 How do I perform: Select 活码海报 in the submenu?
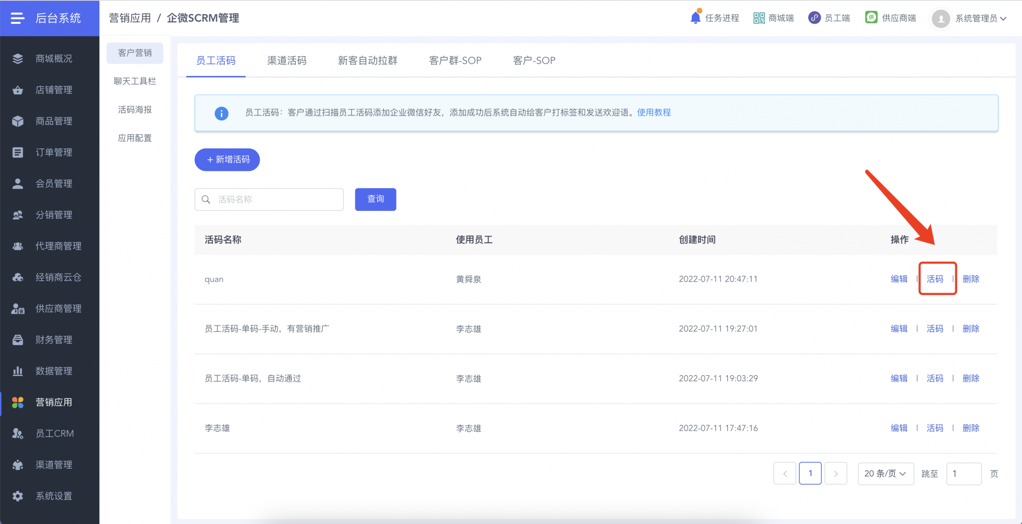tap(135, 110)
